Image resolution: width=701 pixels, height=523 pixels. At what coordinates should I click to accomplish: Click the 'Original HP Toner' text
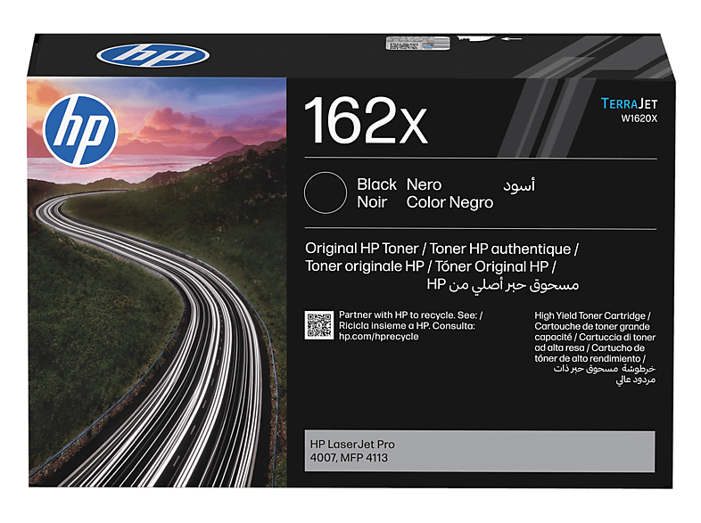point(362,249)
